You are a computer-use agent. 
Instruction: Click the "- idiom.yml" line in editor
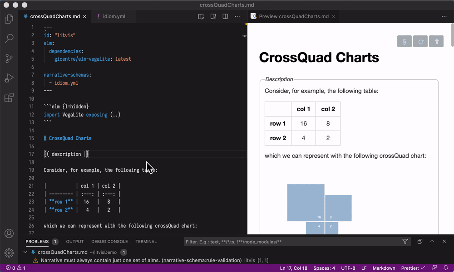(x=64, y=83)
